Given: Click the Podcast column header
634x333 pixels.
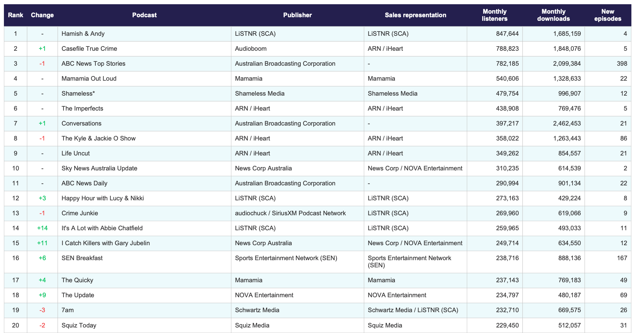Looking at the screenshot, I should point(144,15).
